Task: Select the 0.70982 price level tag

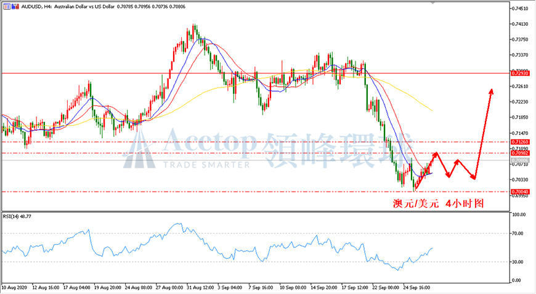Action: [519, 153]
